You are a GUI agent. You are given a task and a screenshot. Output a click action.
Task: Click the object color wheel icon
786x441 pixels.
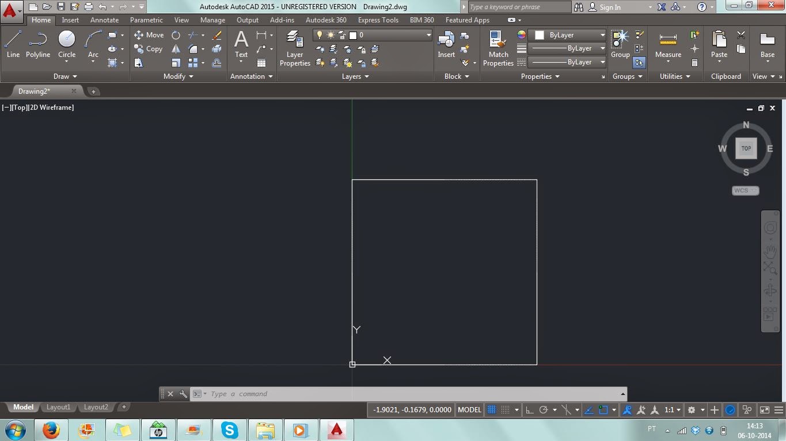pos(522,35)
